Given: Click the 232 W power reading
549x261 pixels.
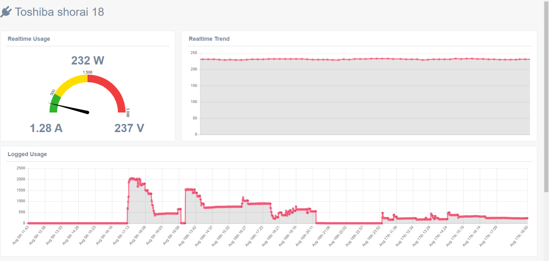Looking at the screenshot, I should click(x=87, y=61).
